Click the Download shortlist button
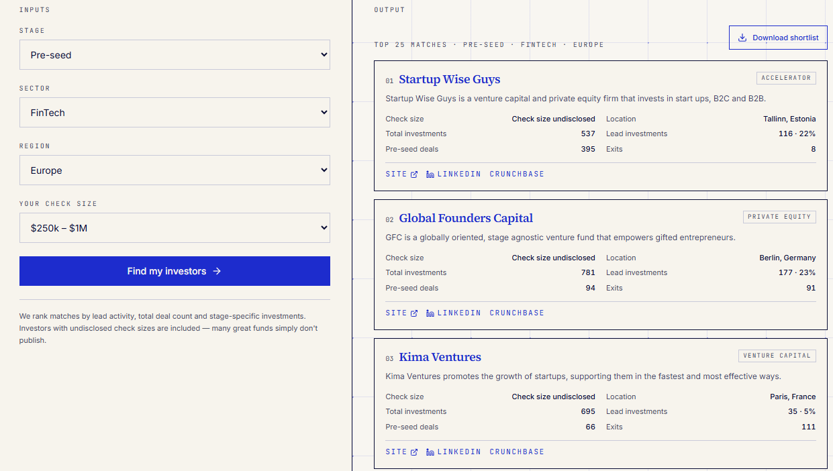 pos(778,38)
